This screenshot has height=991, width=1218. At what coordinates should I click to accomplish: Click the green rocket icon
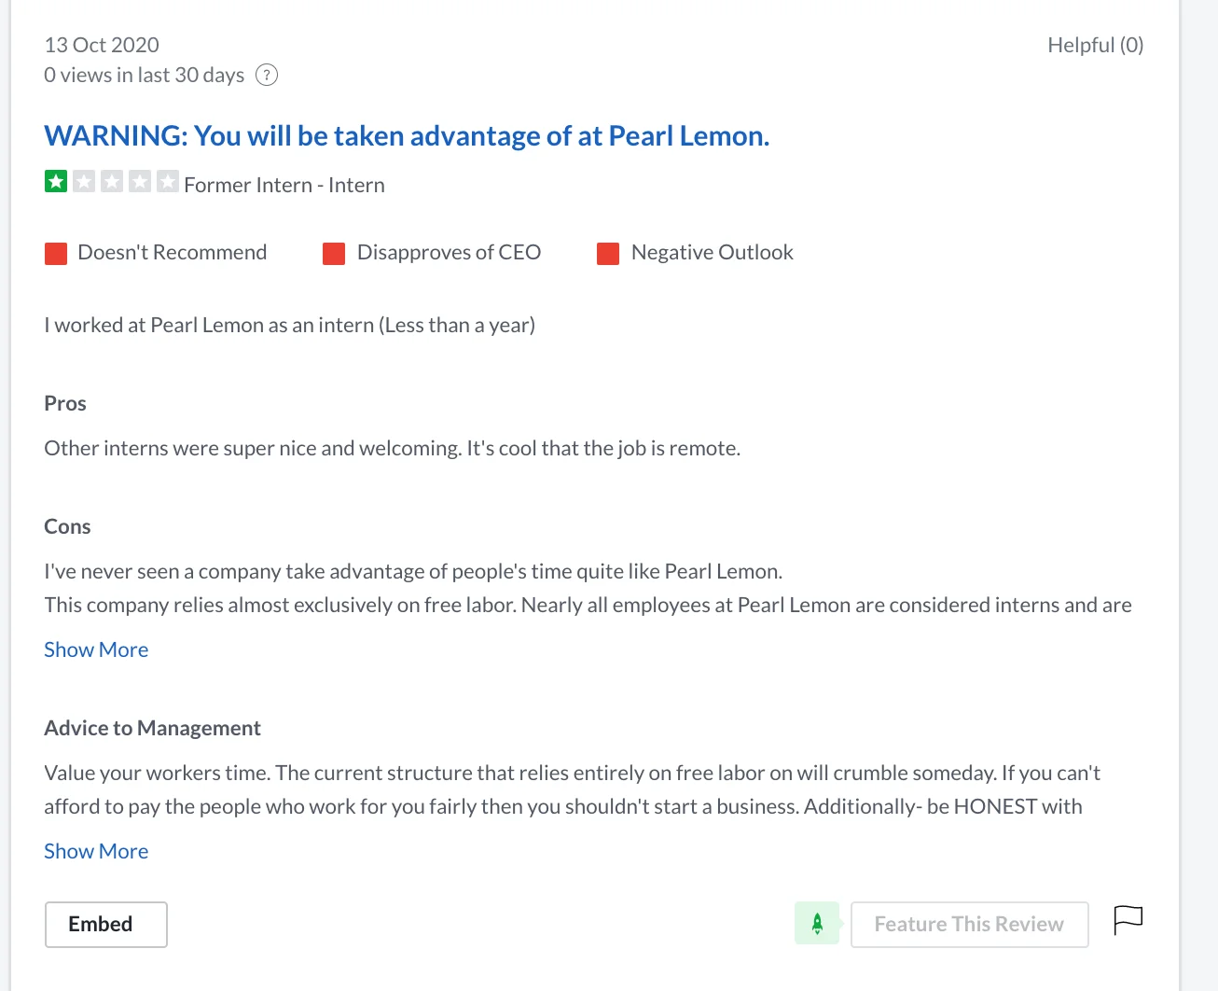pos(817,924)
